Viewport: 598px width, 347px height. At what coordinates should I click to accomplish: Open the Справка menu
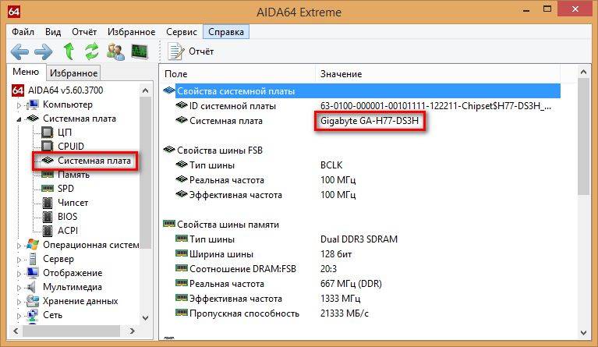pos(226,32)
